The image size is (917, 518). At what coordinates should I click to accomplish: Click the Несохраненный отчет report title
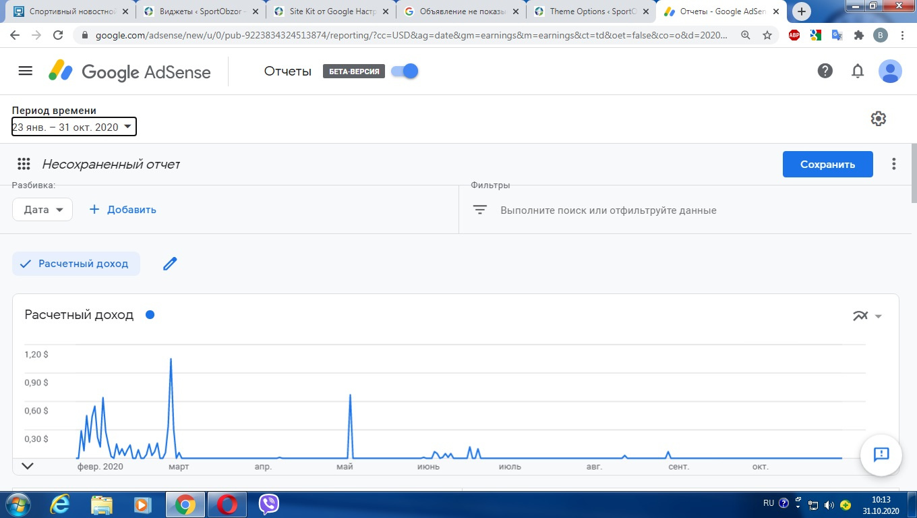[111, 164]
